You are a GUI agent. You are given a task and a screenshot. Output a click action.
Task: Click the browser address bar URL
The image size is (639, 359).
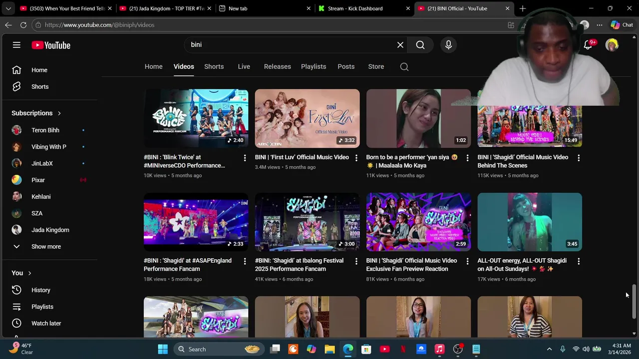(x=99, y=25)
